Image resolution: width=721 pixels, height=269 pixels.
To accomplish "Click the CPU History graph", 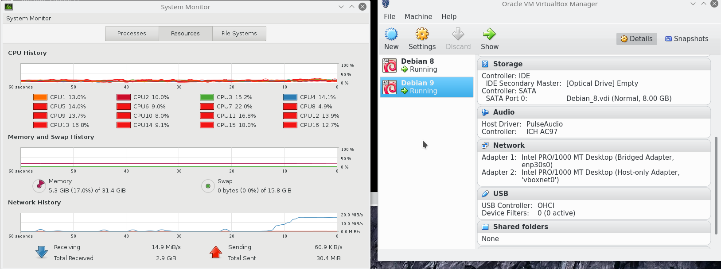I will [x=179, y=73].
